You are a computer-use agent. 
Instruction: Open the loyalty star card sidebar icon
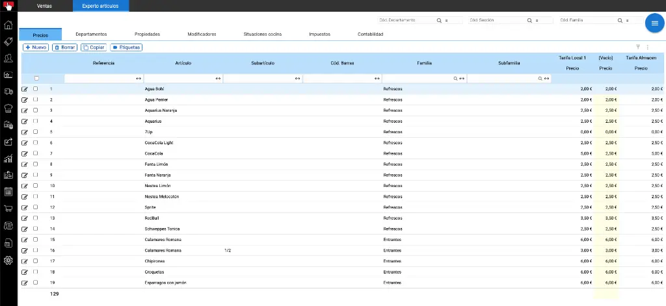[8, 75]
